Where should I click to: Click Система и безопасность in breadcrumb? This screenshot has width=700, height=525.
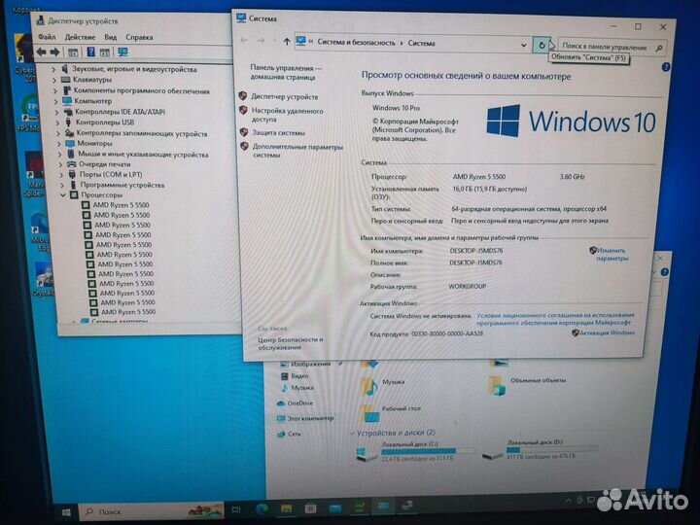click(x=356, y=43)
